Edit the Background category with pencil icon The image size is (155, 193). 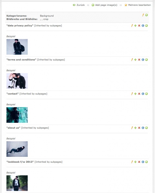143,15
